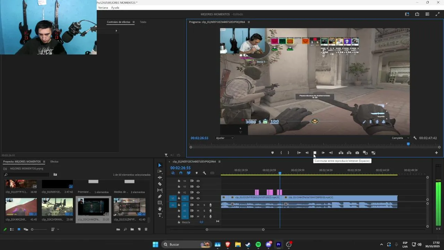
Task: Select the Hand tool
Action: (x=160, y=209)
